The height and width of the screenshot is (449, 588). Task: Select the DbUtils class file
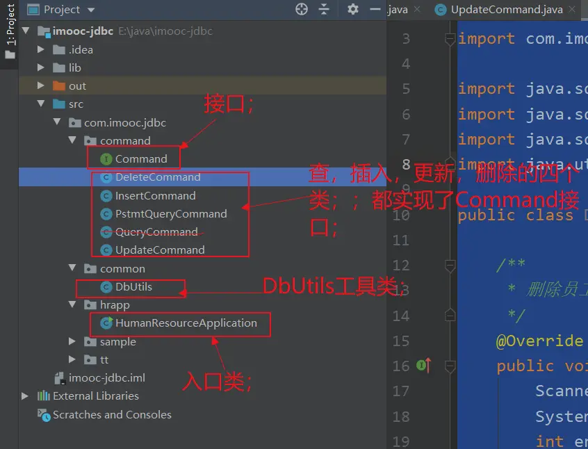[133, 287]
